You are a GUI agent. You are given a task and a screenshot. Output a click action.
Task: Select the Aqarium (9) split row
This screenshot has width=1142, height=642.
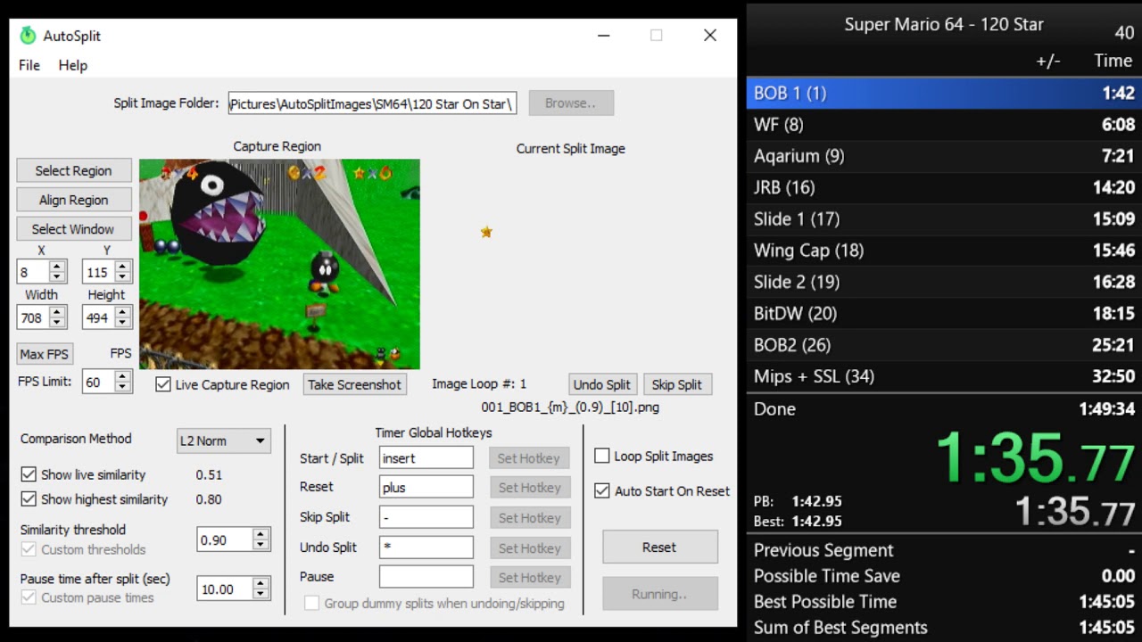click(944, 156)
